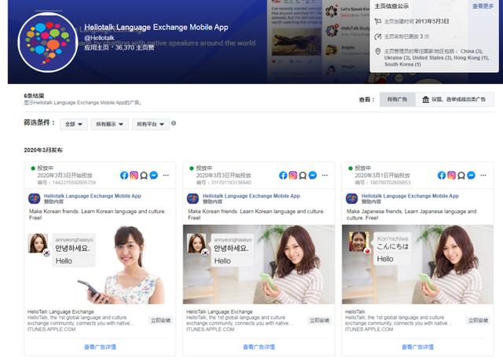Viewport: 503px width, 360px height.
Task: Click the info icon beside platform filter
Action: tap(174, 123)
